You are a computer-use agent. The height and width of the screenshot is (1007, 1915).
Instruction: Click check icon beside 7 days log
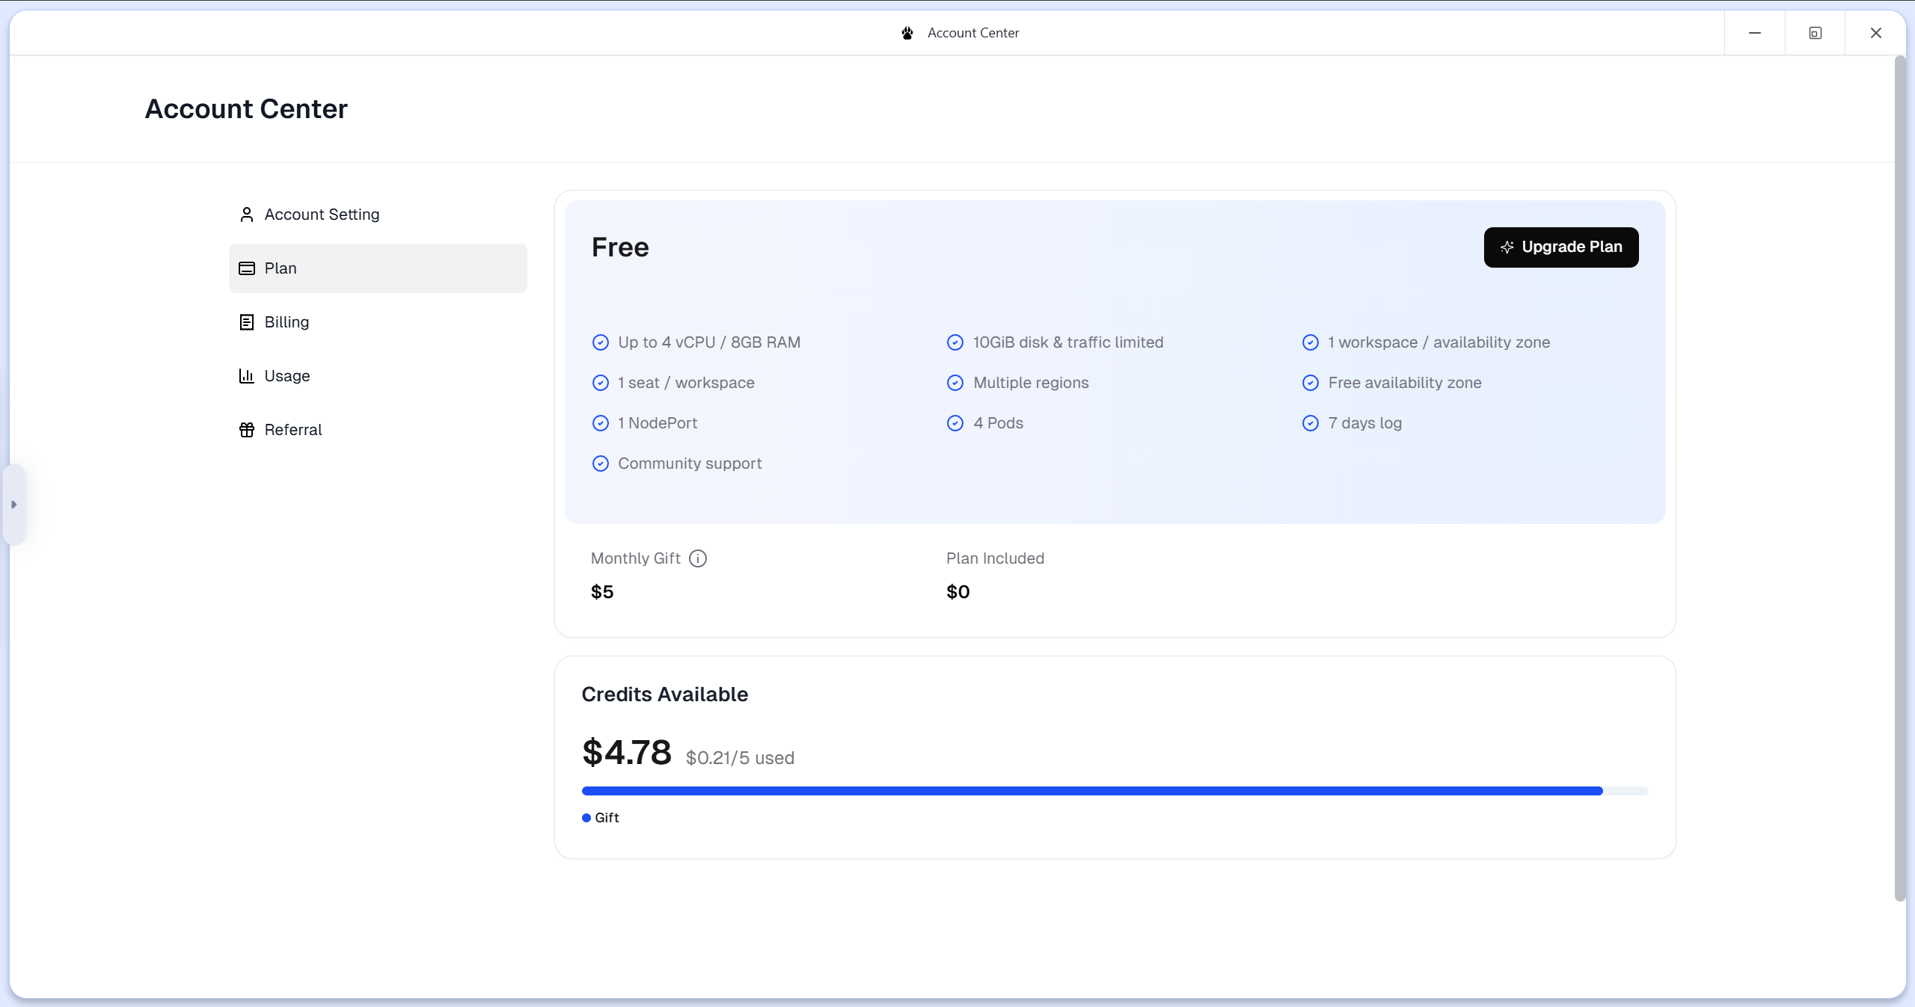tap(1310, 423)
